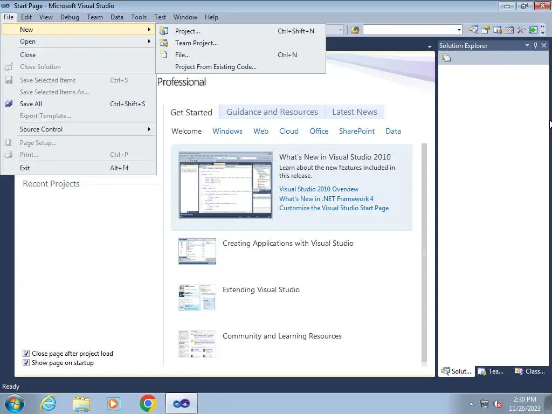The width and height of the screenshot is (552, 414).
Task: Open the Cloud category link
Action: [289, 131]
